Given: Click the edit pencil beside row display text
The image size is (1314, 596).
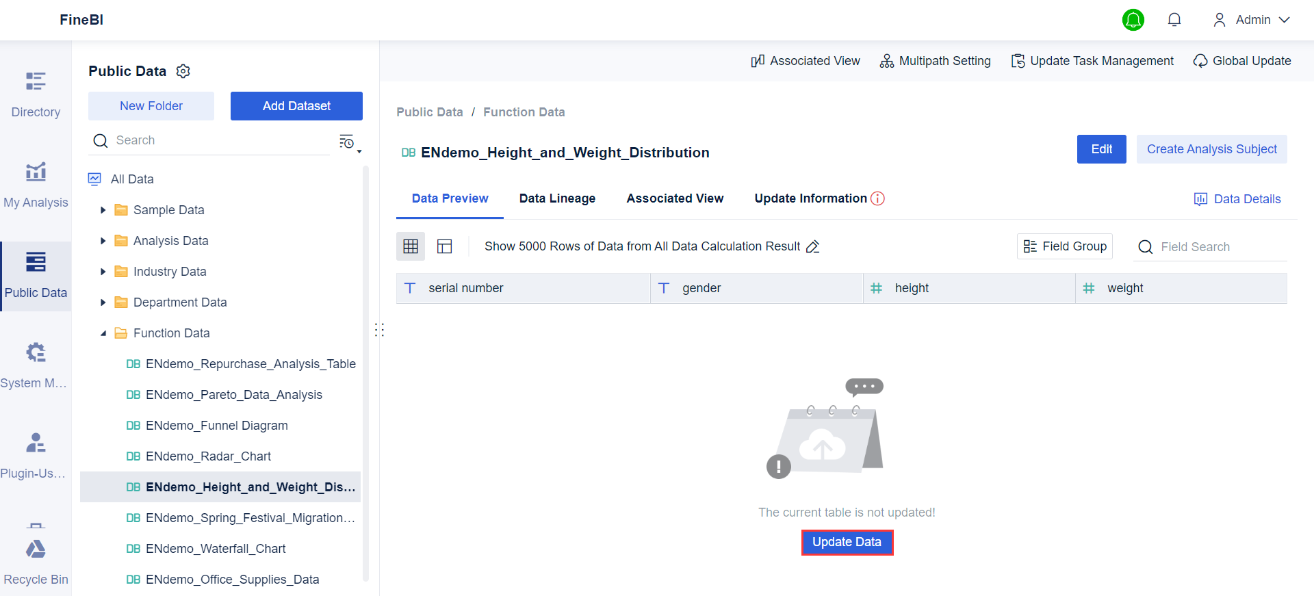Looking at the screenshot, I should point(812,247).
